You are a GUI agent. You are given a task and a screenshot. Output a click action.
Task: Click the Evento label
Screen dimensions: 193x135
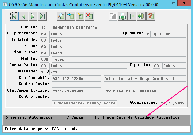pyautogui.click(x=29, y=27)
